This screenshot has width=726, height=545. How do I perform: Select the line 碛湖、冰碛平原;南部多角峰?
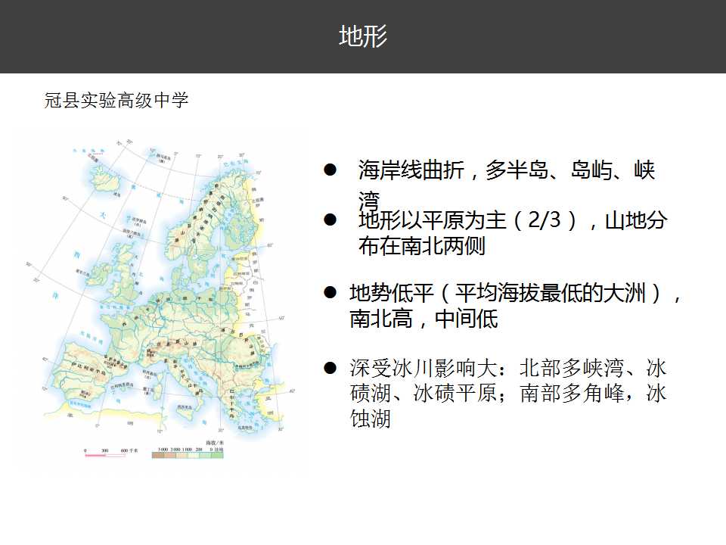[x=508, y=394]
